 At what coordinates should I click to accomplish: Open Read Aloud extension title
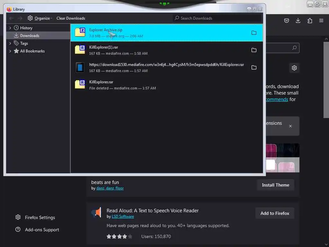(x=153, y=211)
